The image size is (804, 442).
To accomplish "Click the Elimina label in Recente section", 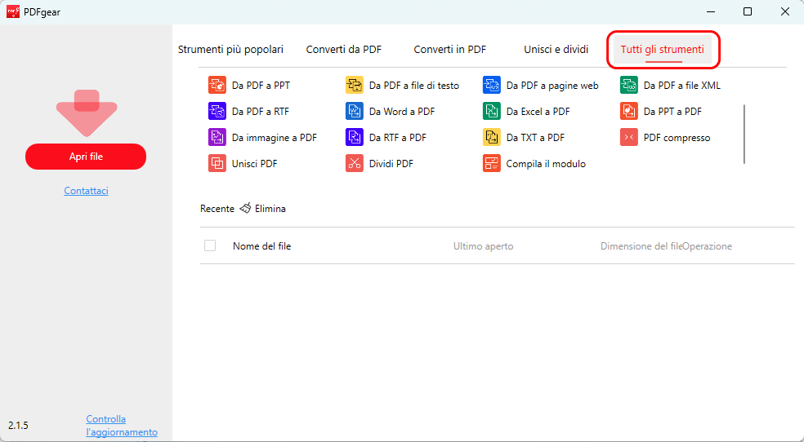I will (270, 209).
